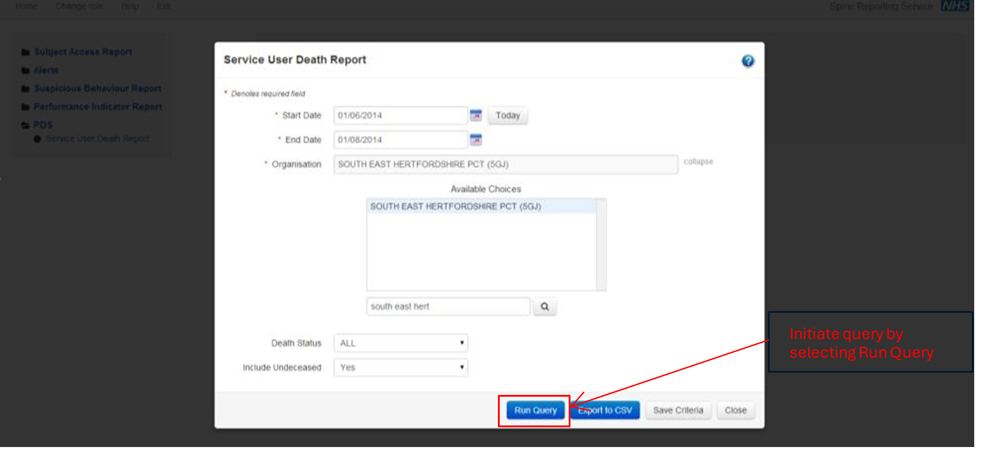Open the Start Date calendar picker
Viewport: 988px width, 468px height.
476,115
